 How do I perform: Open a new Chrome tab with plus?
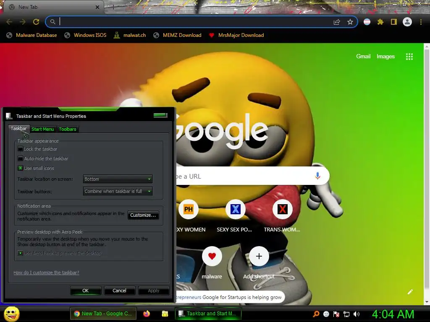pos(113,8)
